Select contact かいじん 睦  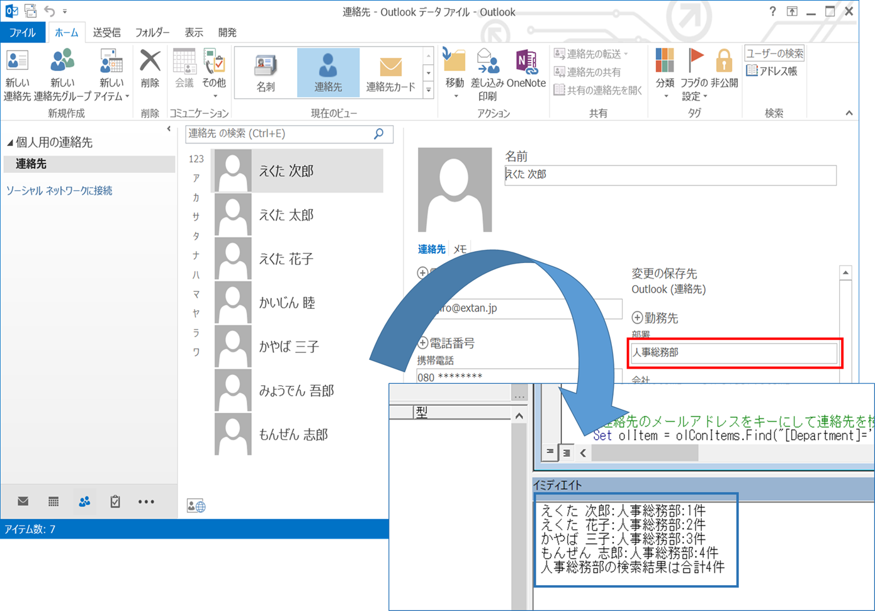(x=298, y=303)
